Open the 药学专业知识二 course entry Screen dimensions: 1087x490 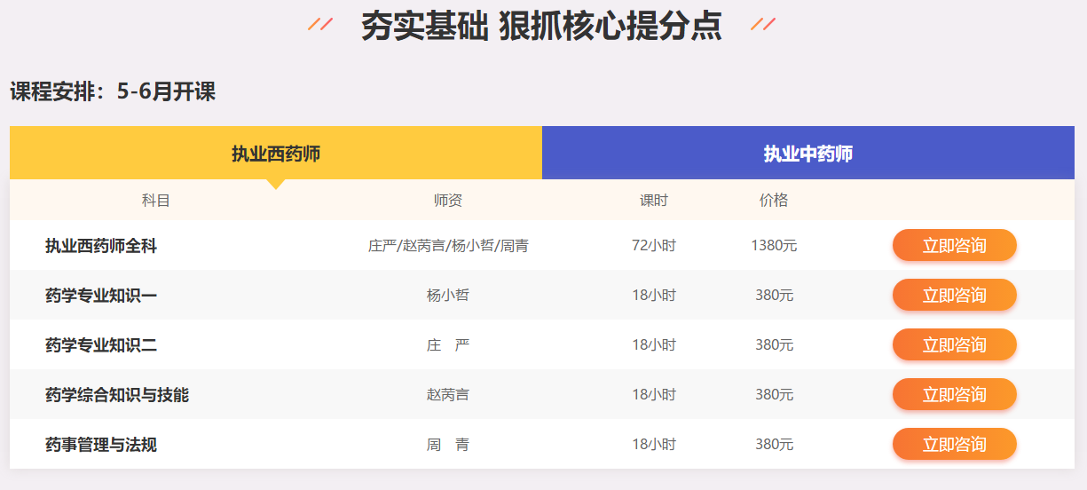(101, 345)
